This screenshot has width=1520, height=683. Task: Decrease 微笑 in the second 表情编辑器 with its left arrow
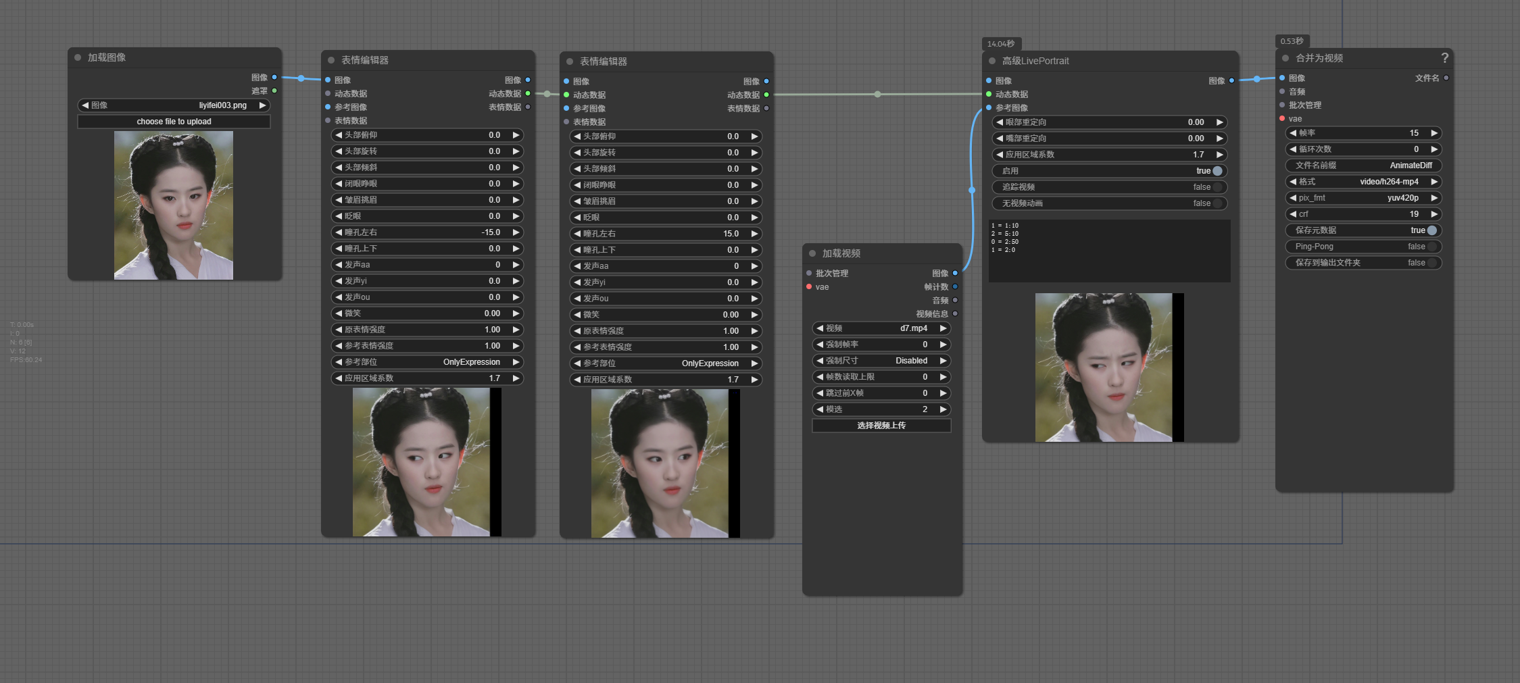point(577,315)
